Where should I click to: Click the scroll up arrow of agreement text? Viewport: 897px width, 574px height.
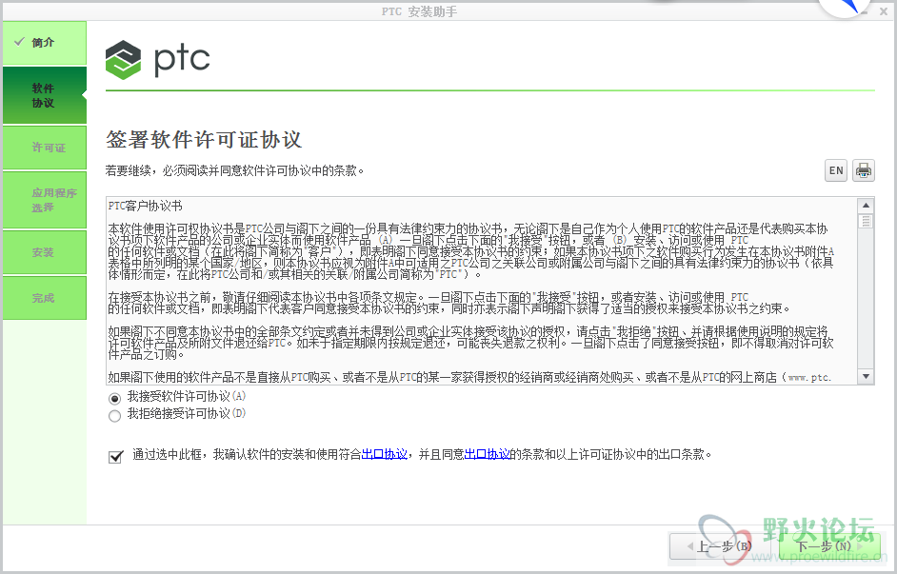coord(866,206)
